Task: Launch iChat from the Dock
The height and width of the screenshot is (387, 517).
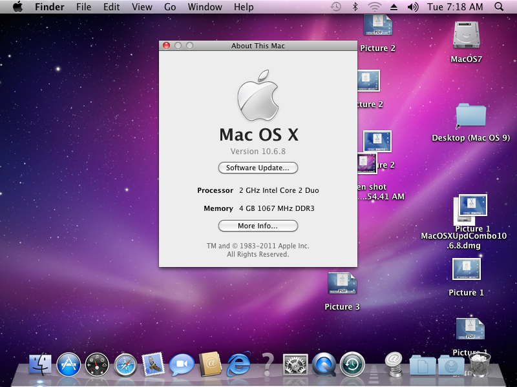Action: 182,364
